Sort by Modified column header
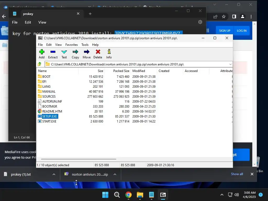The image size is (268, 201). [144, 71]
